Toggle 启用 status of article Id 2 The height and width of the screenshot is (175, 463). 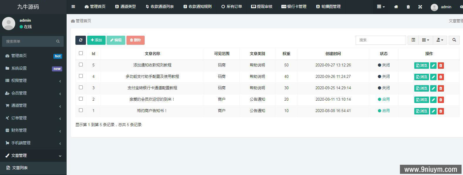click(x=384, y=99)
